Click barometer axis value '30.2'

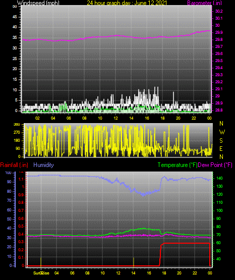click(219, 11)
